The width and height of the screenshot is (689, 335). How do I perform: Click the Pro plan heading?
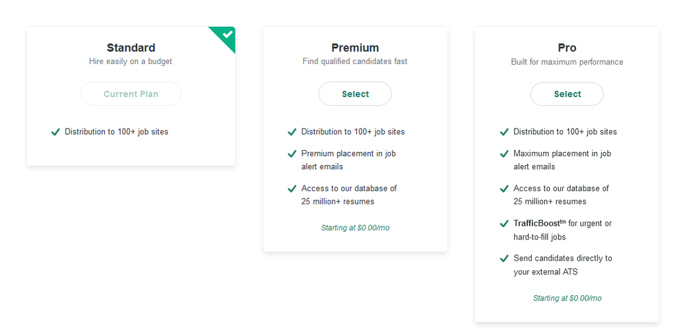pos(567,48)
